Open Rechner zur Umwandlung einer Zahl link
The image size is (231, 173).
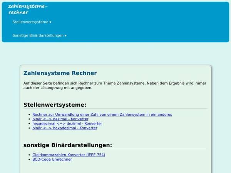[x=102, y=115]
